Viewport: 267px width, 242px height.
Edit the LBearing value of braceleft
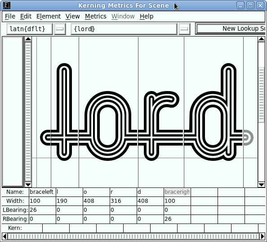tap(42, 210)
